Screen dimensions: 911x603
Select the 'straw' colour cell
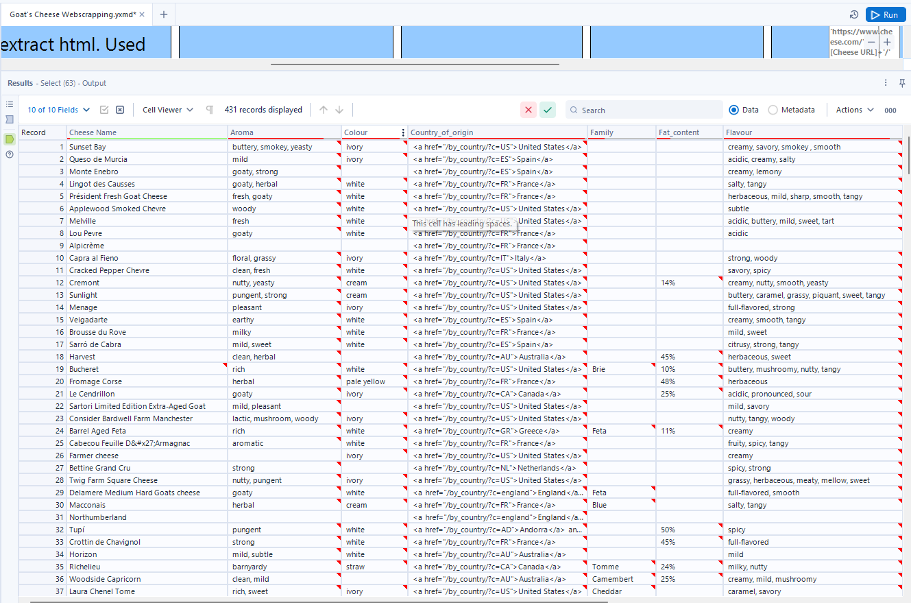375,567
